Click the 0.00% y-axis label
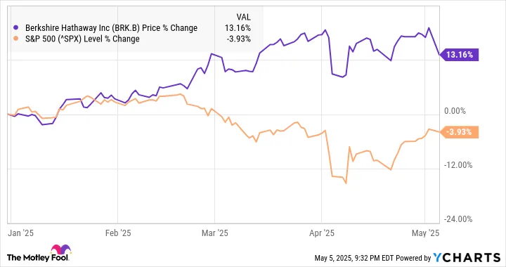The image size is (506, 267). click(x=455, y=111)
